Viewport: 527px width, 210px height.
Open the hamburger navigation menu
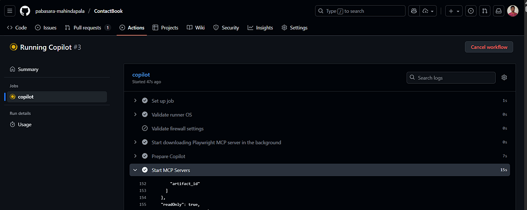pos(10,11)
